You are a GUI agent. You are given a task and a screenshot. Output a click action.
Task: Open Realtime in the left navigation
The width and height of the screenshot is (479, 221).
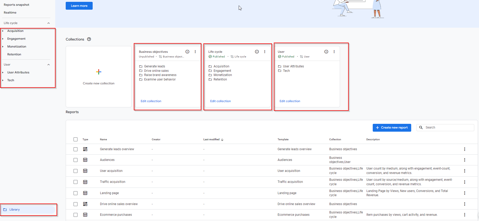pos(10,13)
